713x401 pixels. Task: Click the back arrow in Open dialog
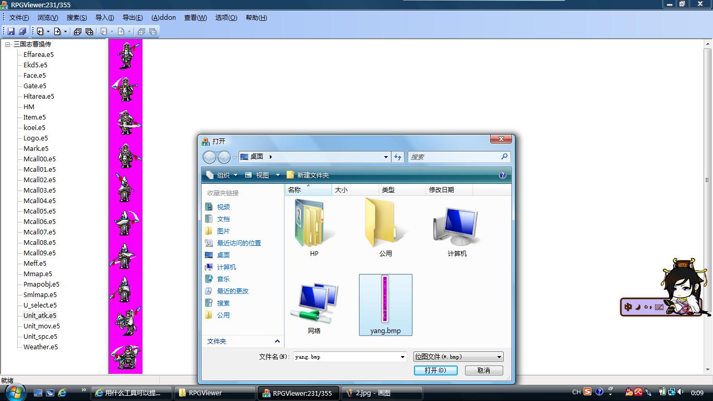tap(209, 157)
